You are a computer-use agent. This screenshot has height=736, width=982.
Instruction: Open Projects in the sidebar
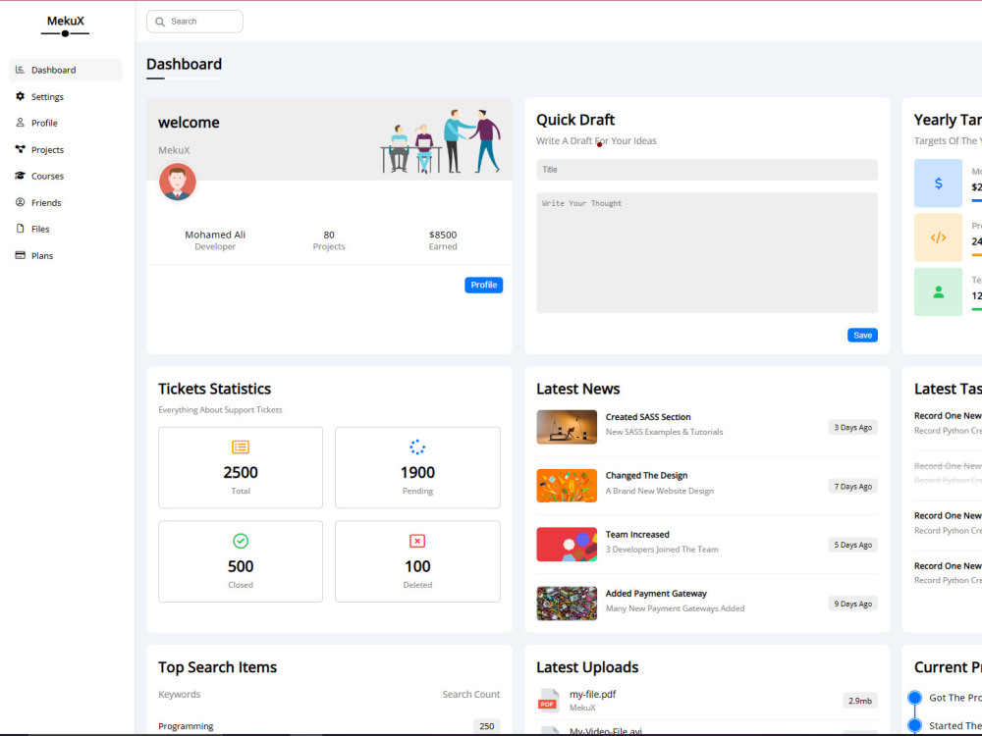pyautogui.click(x=65, y=149)
